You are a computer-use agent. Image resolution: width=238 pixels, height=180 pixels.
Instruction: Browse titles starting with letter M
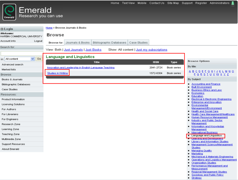(x=226, y=71)
